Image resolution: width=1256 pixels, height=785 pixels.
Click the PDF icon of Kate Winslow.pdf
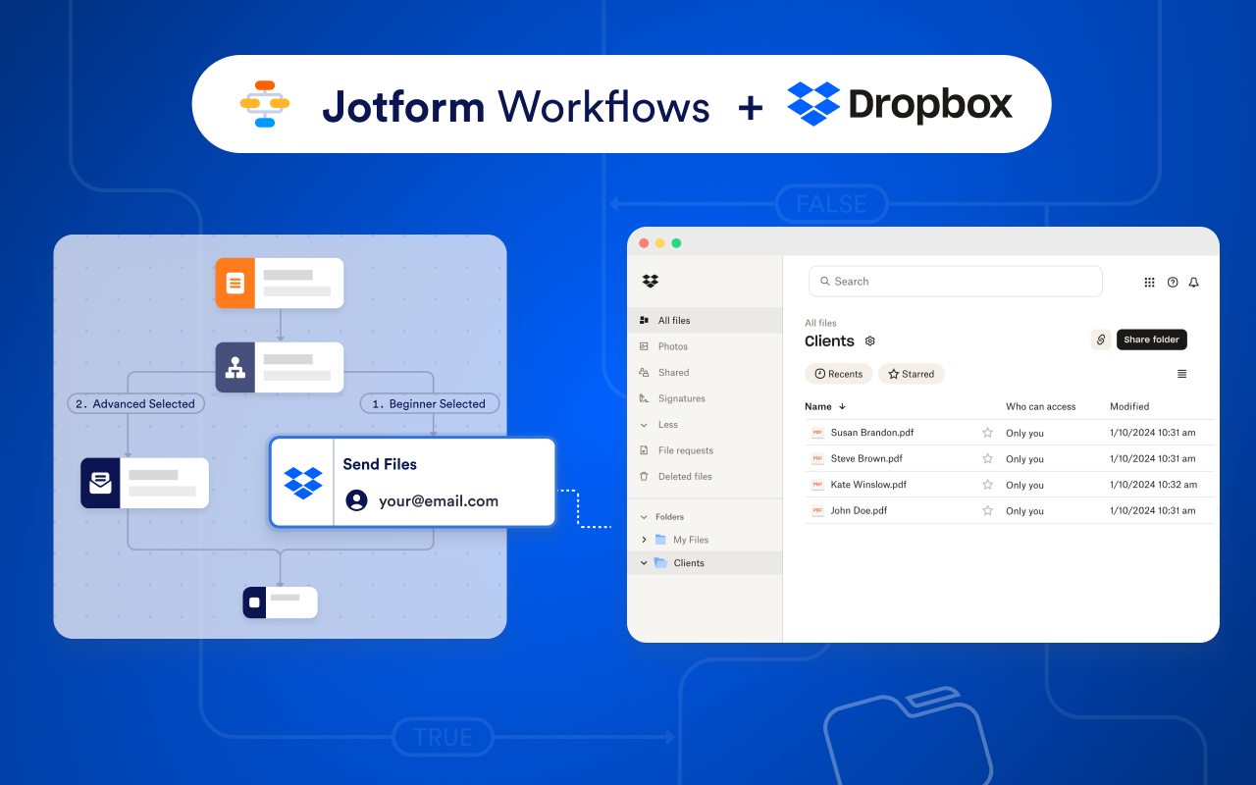click(x=816, y=485)
